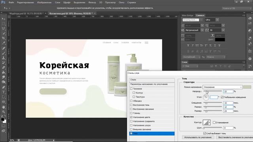Toggle all caps in Character panel
Viewport: 253px width, 142px height.
[x=197, y=46]
